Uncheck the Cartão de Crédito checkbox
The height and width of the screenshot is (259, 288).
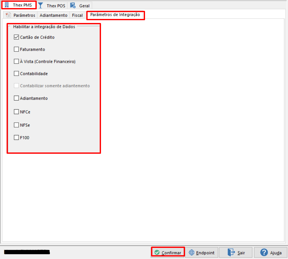[16, 37]
